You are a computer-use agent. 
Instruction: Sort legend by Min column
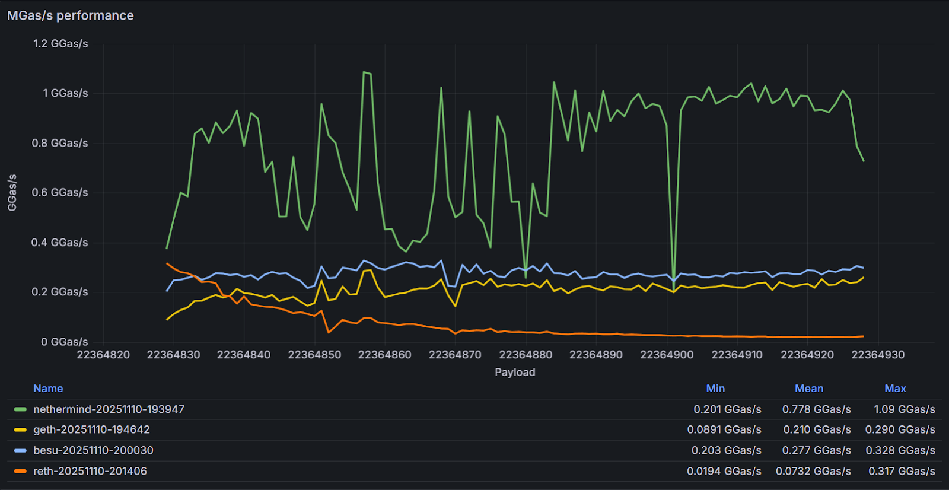click(x=715, y=389)
